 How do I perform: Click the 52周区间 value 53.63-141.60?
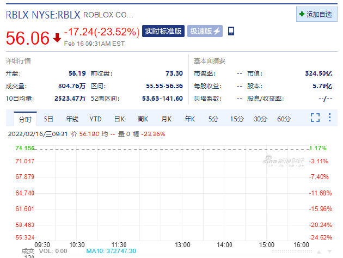point(162,99)
